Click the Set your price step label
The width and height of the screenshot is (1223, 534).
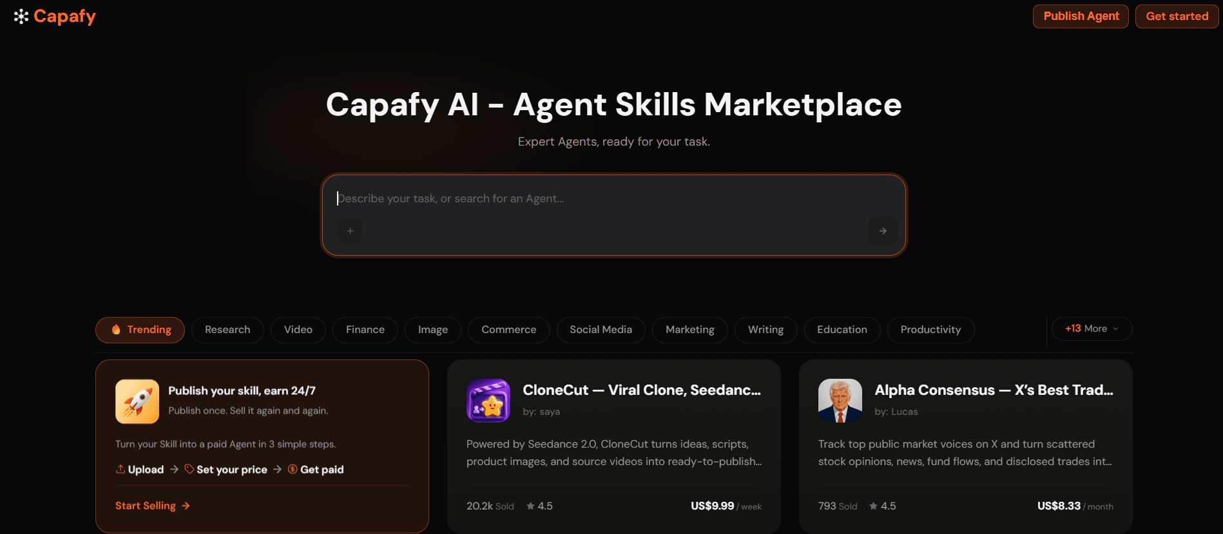(x=232, y=470)
